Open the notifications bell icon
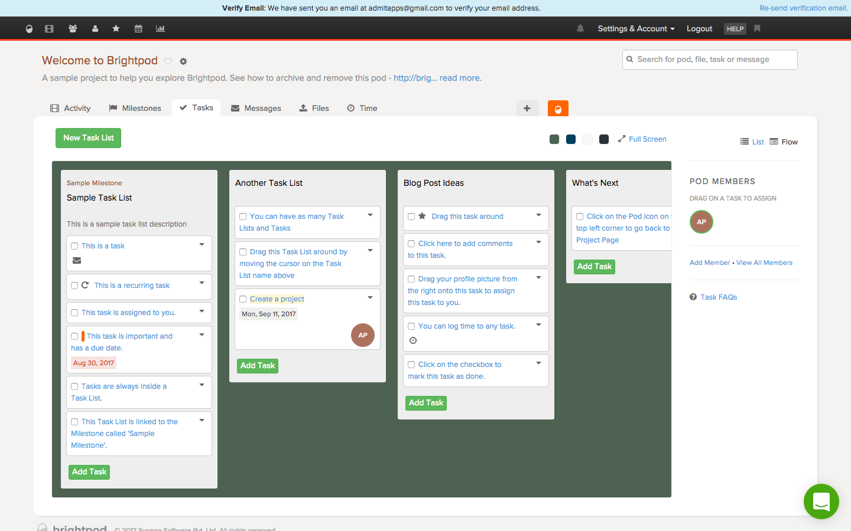851x531 pixels. click(x=580, y=29)
